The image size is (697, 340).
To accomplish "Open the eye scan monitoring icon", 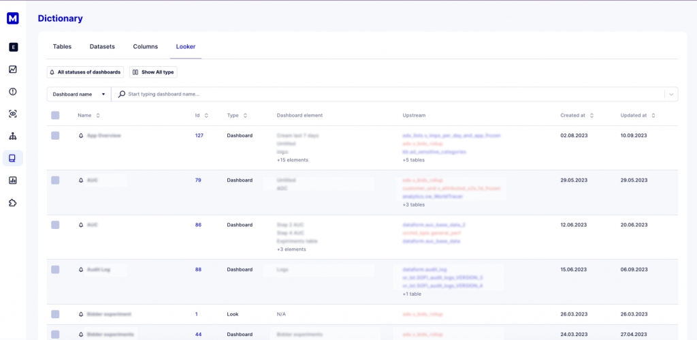I will (x=13, y=114).
